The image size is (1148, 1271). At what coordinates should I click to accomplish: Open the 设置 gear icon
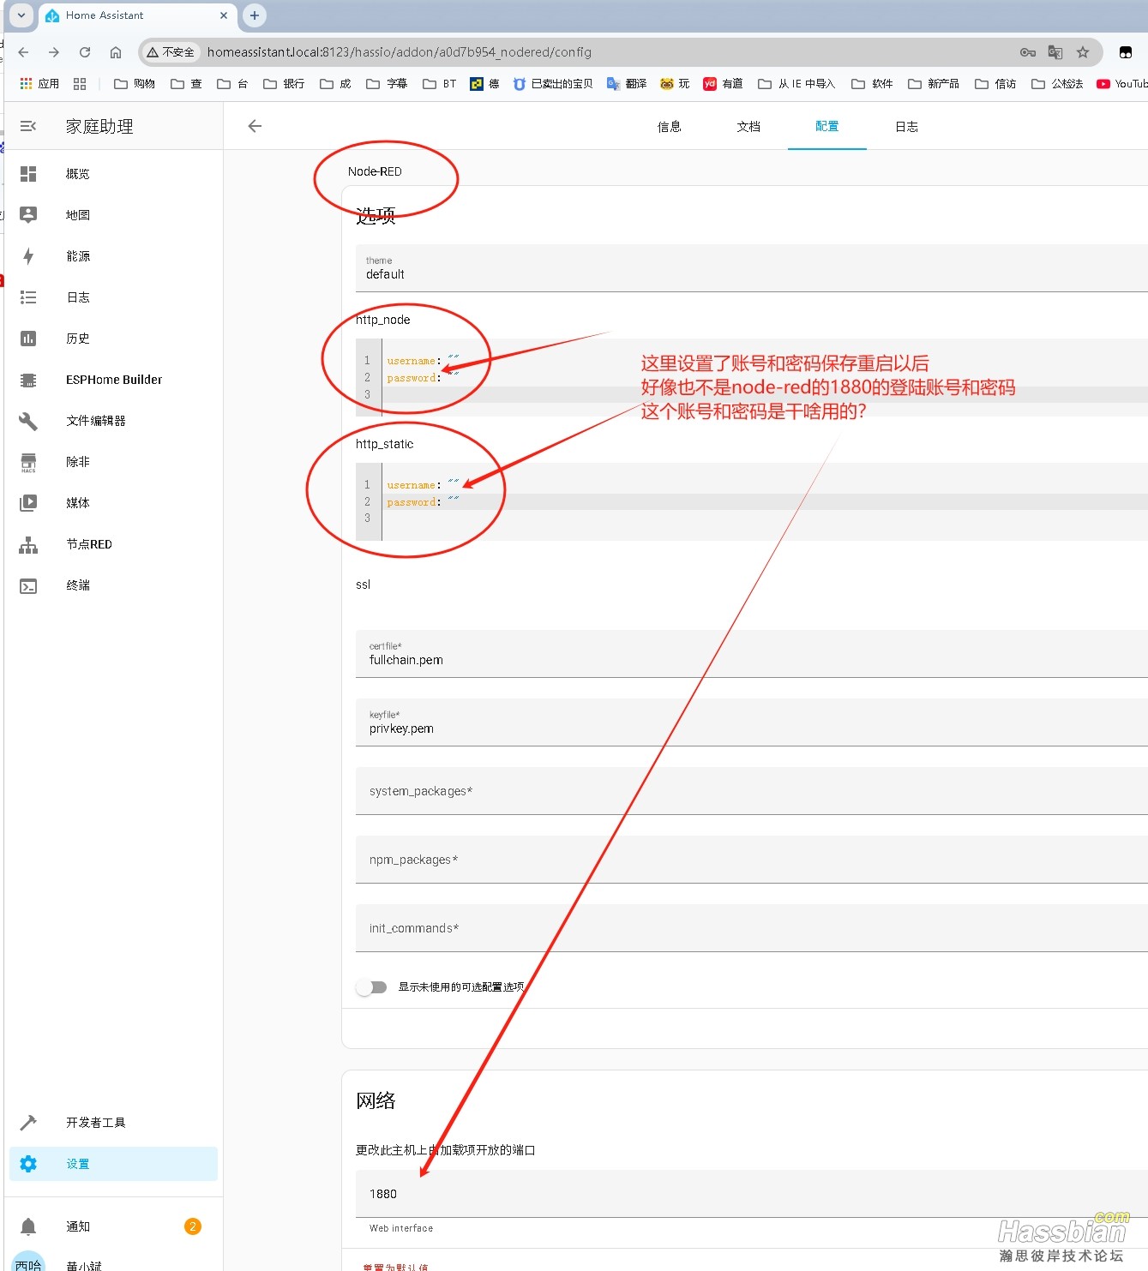coord(28,1164)
